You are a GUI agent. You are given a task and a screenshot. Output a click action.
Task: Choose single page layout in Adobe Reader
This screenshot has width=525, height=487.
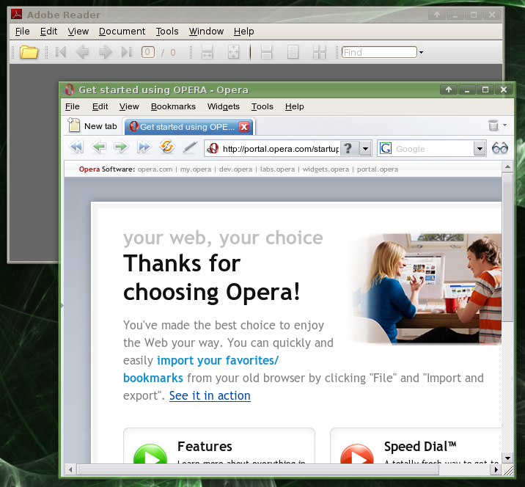tap(293, 52)
